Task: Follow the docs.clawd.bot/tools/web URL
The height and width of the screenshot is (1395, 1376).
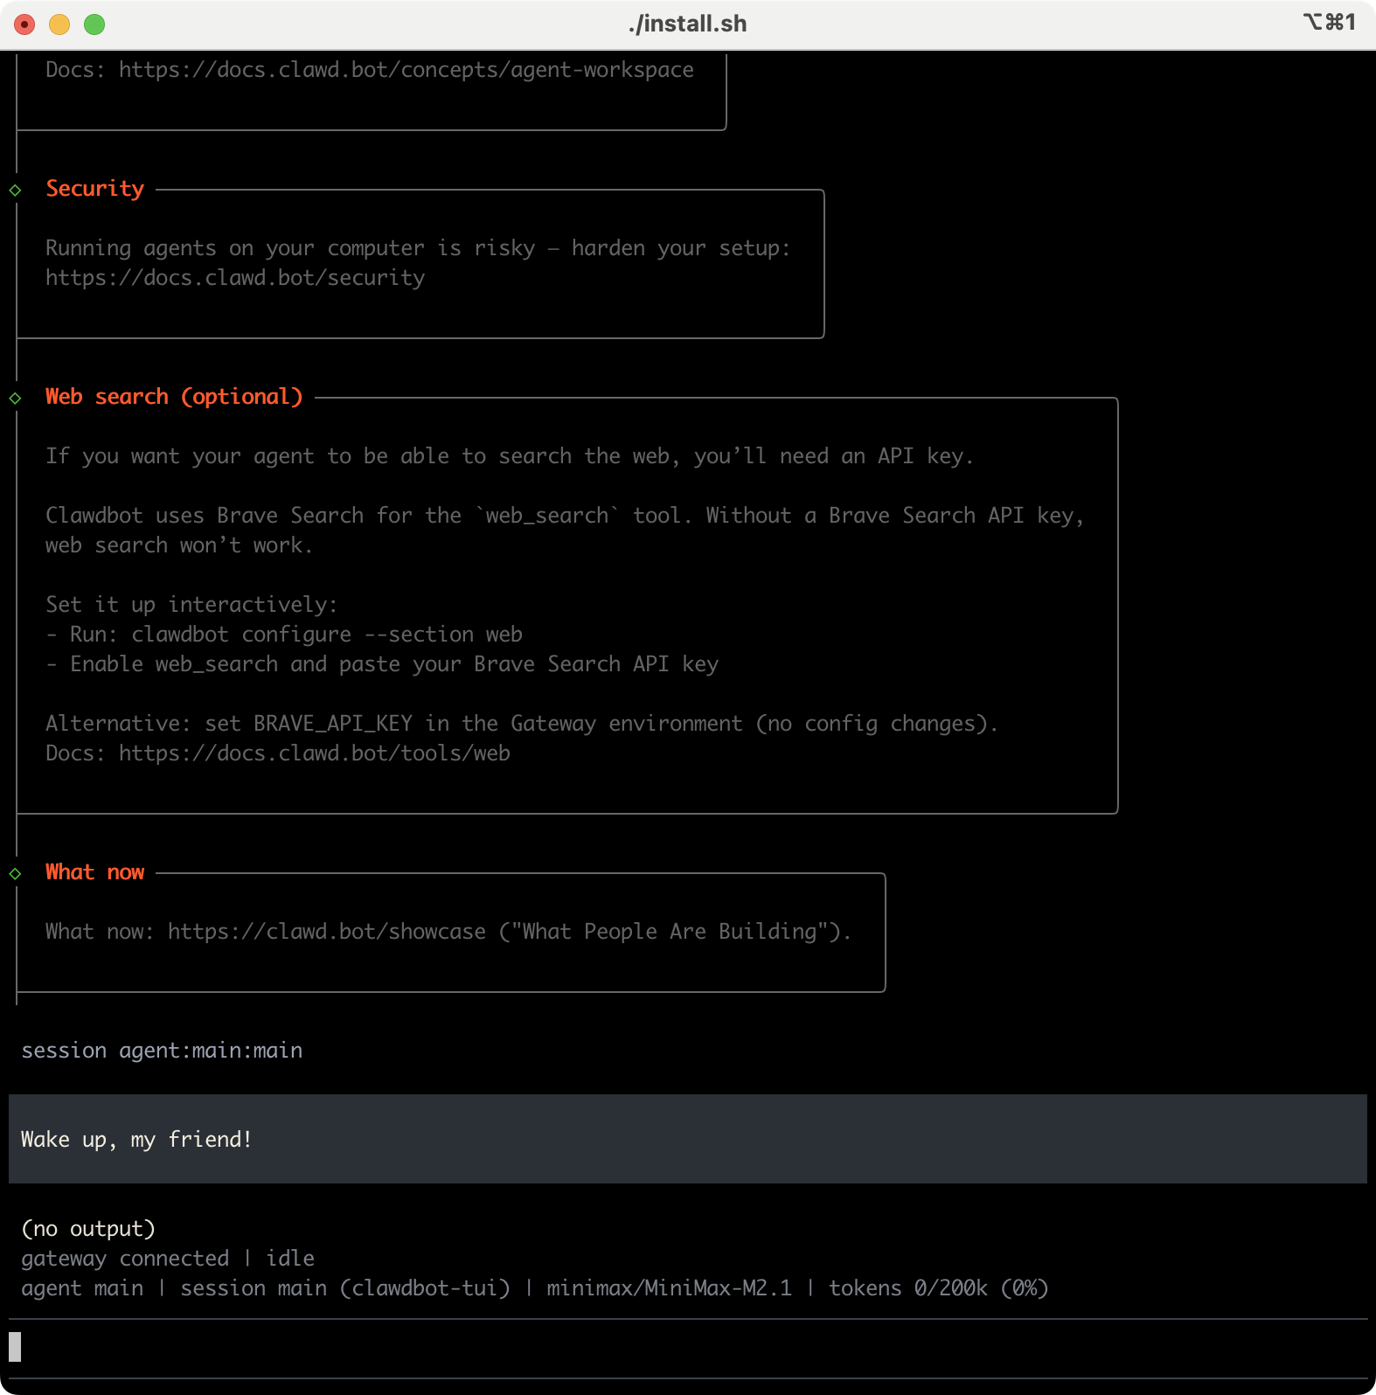Action: [314, 753]
